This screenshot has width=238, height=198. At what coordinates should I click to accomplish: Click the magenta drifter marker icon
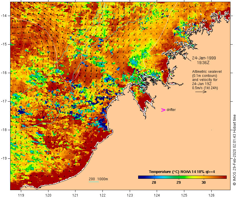tap(163, 110)
